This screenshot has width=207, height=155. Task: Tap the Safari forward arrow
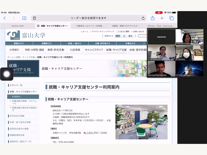[14, 18]
